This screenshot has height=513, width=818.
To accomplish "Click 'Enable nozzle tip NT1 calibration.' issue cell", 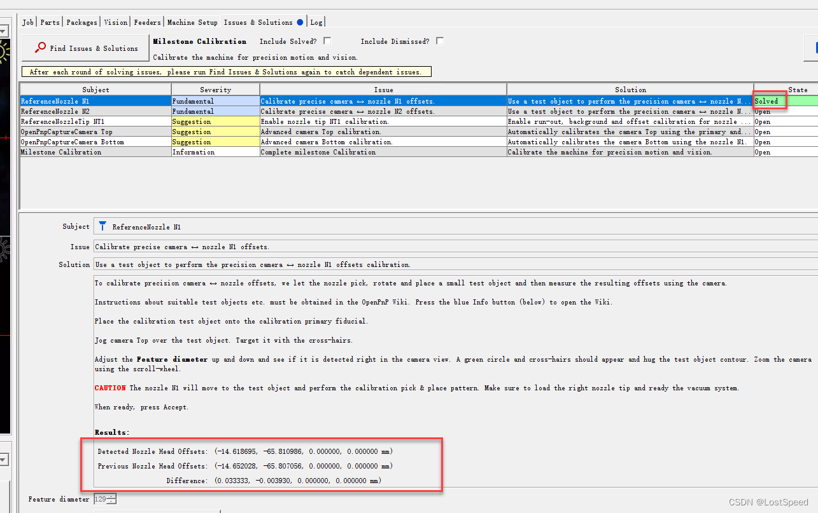I will [383, 121].
